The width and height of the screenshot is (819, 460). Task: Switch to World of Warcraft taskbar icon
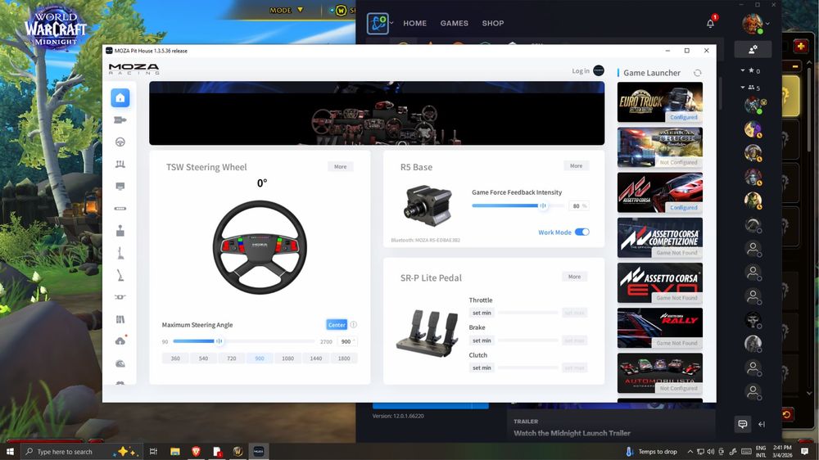coord(238,452)
